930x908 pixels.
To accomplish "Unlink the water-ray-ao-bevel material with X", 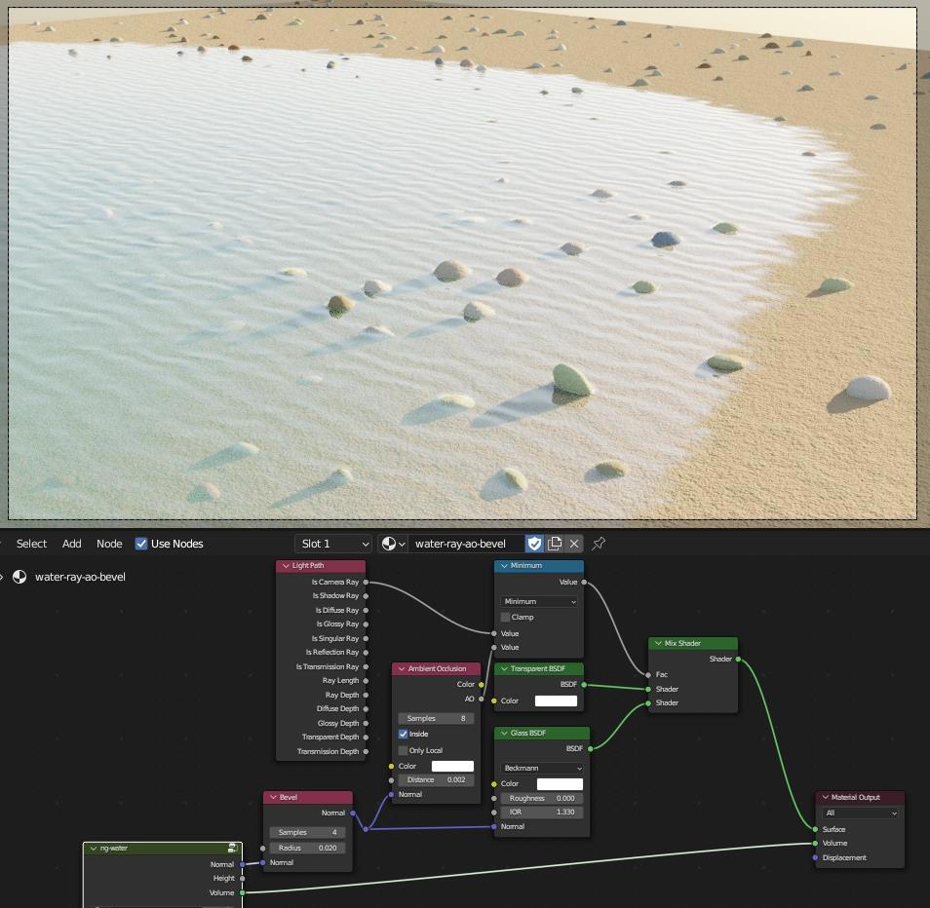I will tap(574, 544).
